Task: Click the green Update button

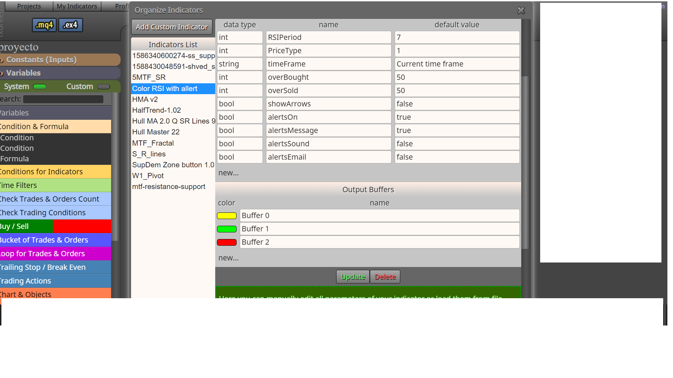Action: point(353,276)
